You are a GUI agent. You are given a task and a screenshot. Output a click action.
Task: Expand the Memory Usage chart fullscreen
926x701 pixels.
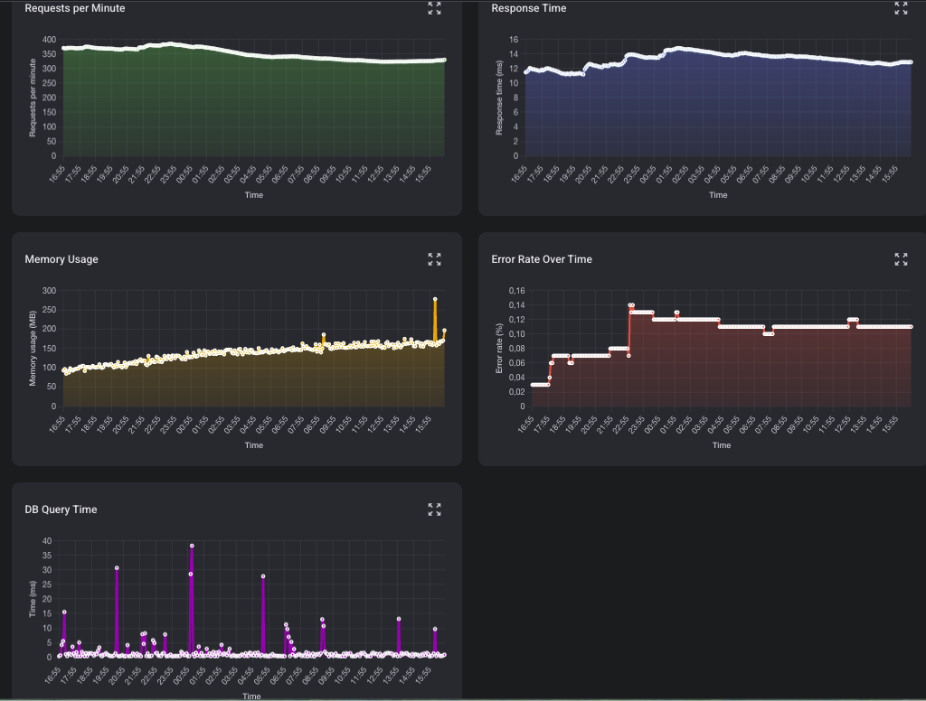point(434,259)
